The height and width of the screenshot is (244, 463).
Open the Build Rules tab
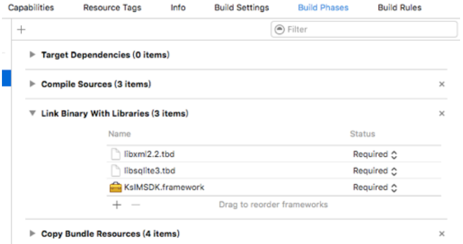point(400,8)
